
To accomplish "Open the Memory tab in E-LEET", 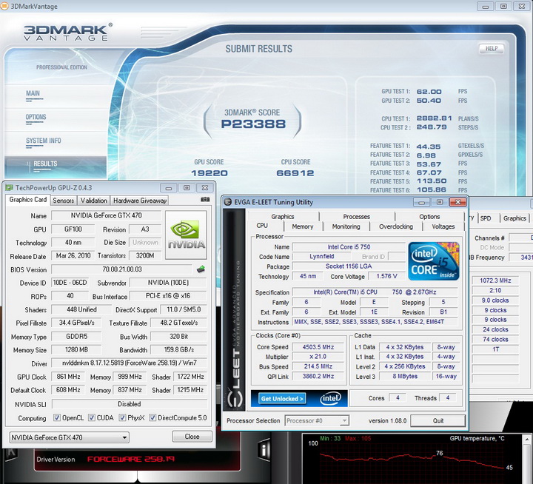I will [x=303, y=226].
